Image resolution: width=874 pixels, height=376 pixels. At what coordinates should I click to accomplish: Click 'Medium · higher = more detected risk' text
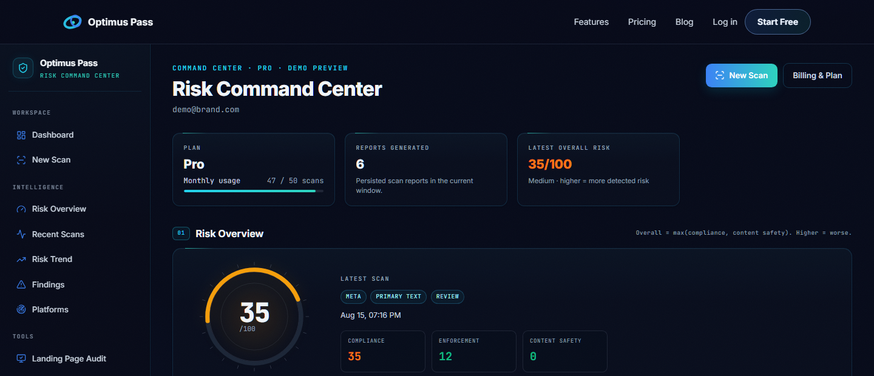point(589,181)
